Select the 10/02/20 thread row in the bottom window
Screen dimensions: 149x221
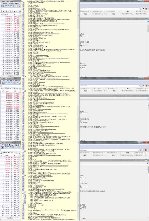10,157
